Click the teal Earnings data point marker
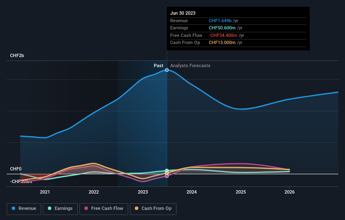 tap(167, 170)
